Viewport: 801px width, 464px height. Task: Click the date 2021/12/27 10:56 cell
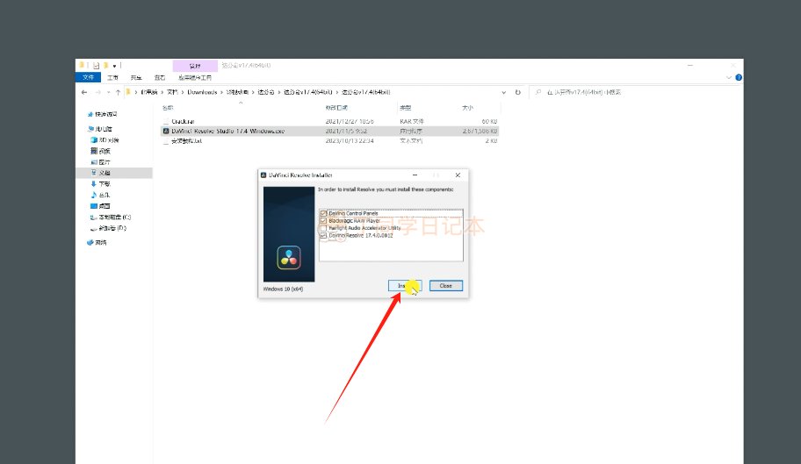[x=350, y=121]
